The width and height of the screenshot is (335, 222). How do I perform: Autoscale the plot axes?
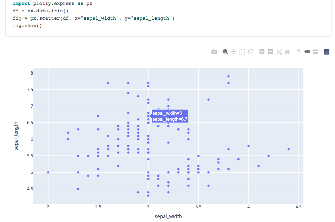(x=278, y=52)
